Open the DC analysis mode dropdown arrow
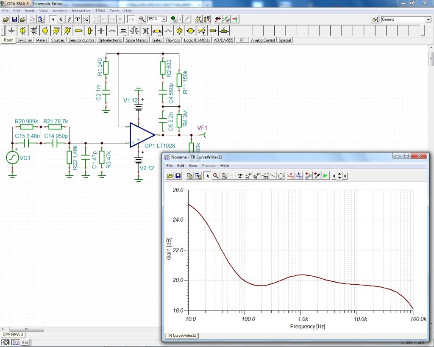 (181, 19)
